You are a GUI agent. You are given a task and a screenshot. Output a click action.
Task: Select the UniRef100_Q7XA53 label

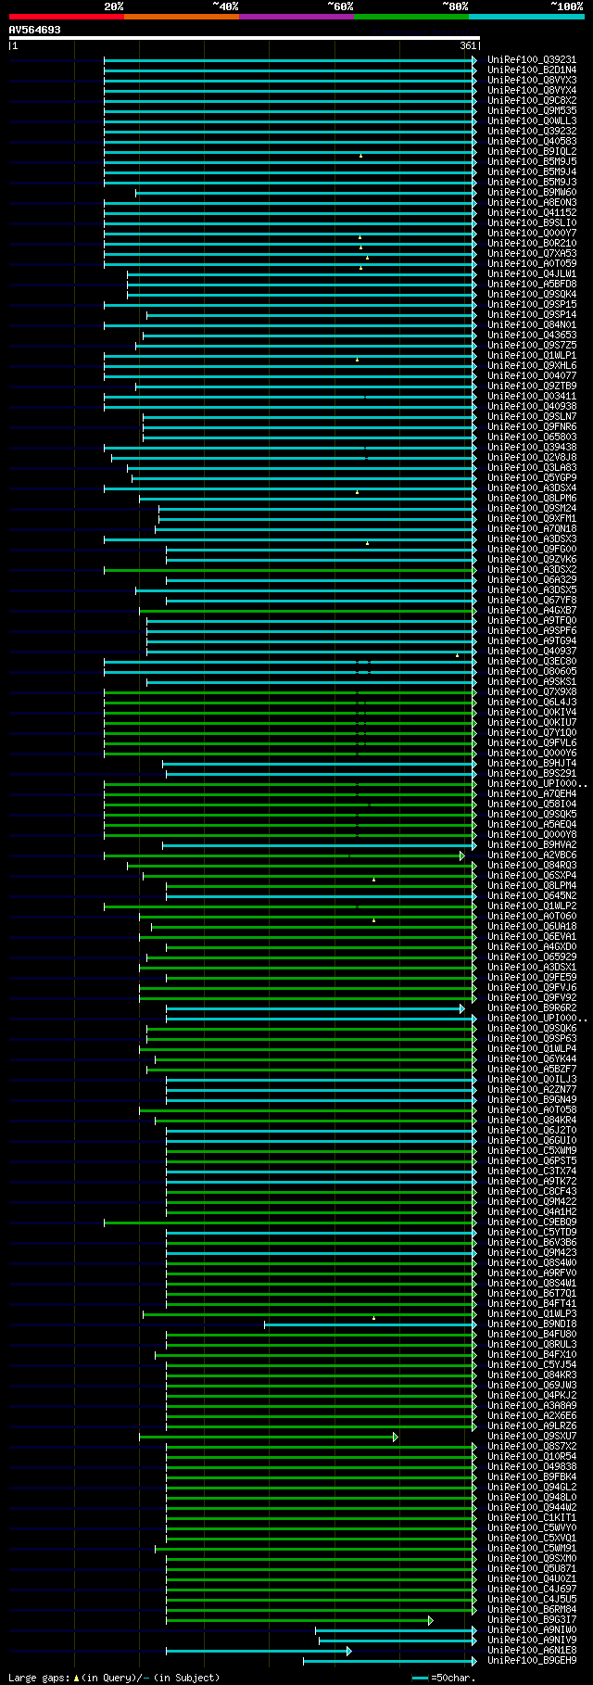pos(532,254)
